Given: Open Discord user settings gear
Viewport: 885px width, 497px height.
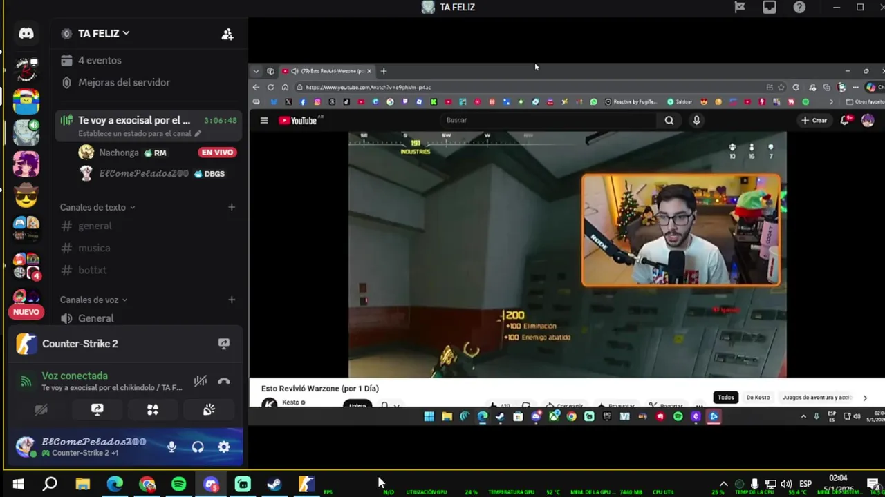Looking at the screenshot, I should click(x=224, y=447).
